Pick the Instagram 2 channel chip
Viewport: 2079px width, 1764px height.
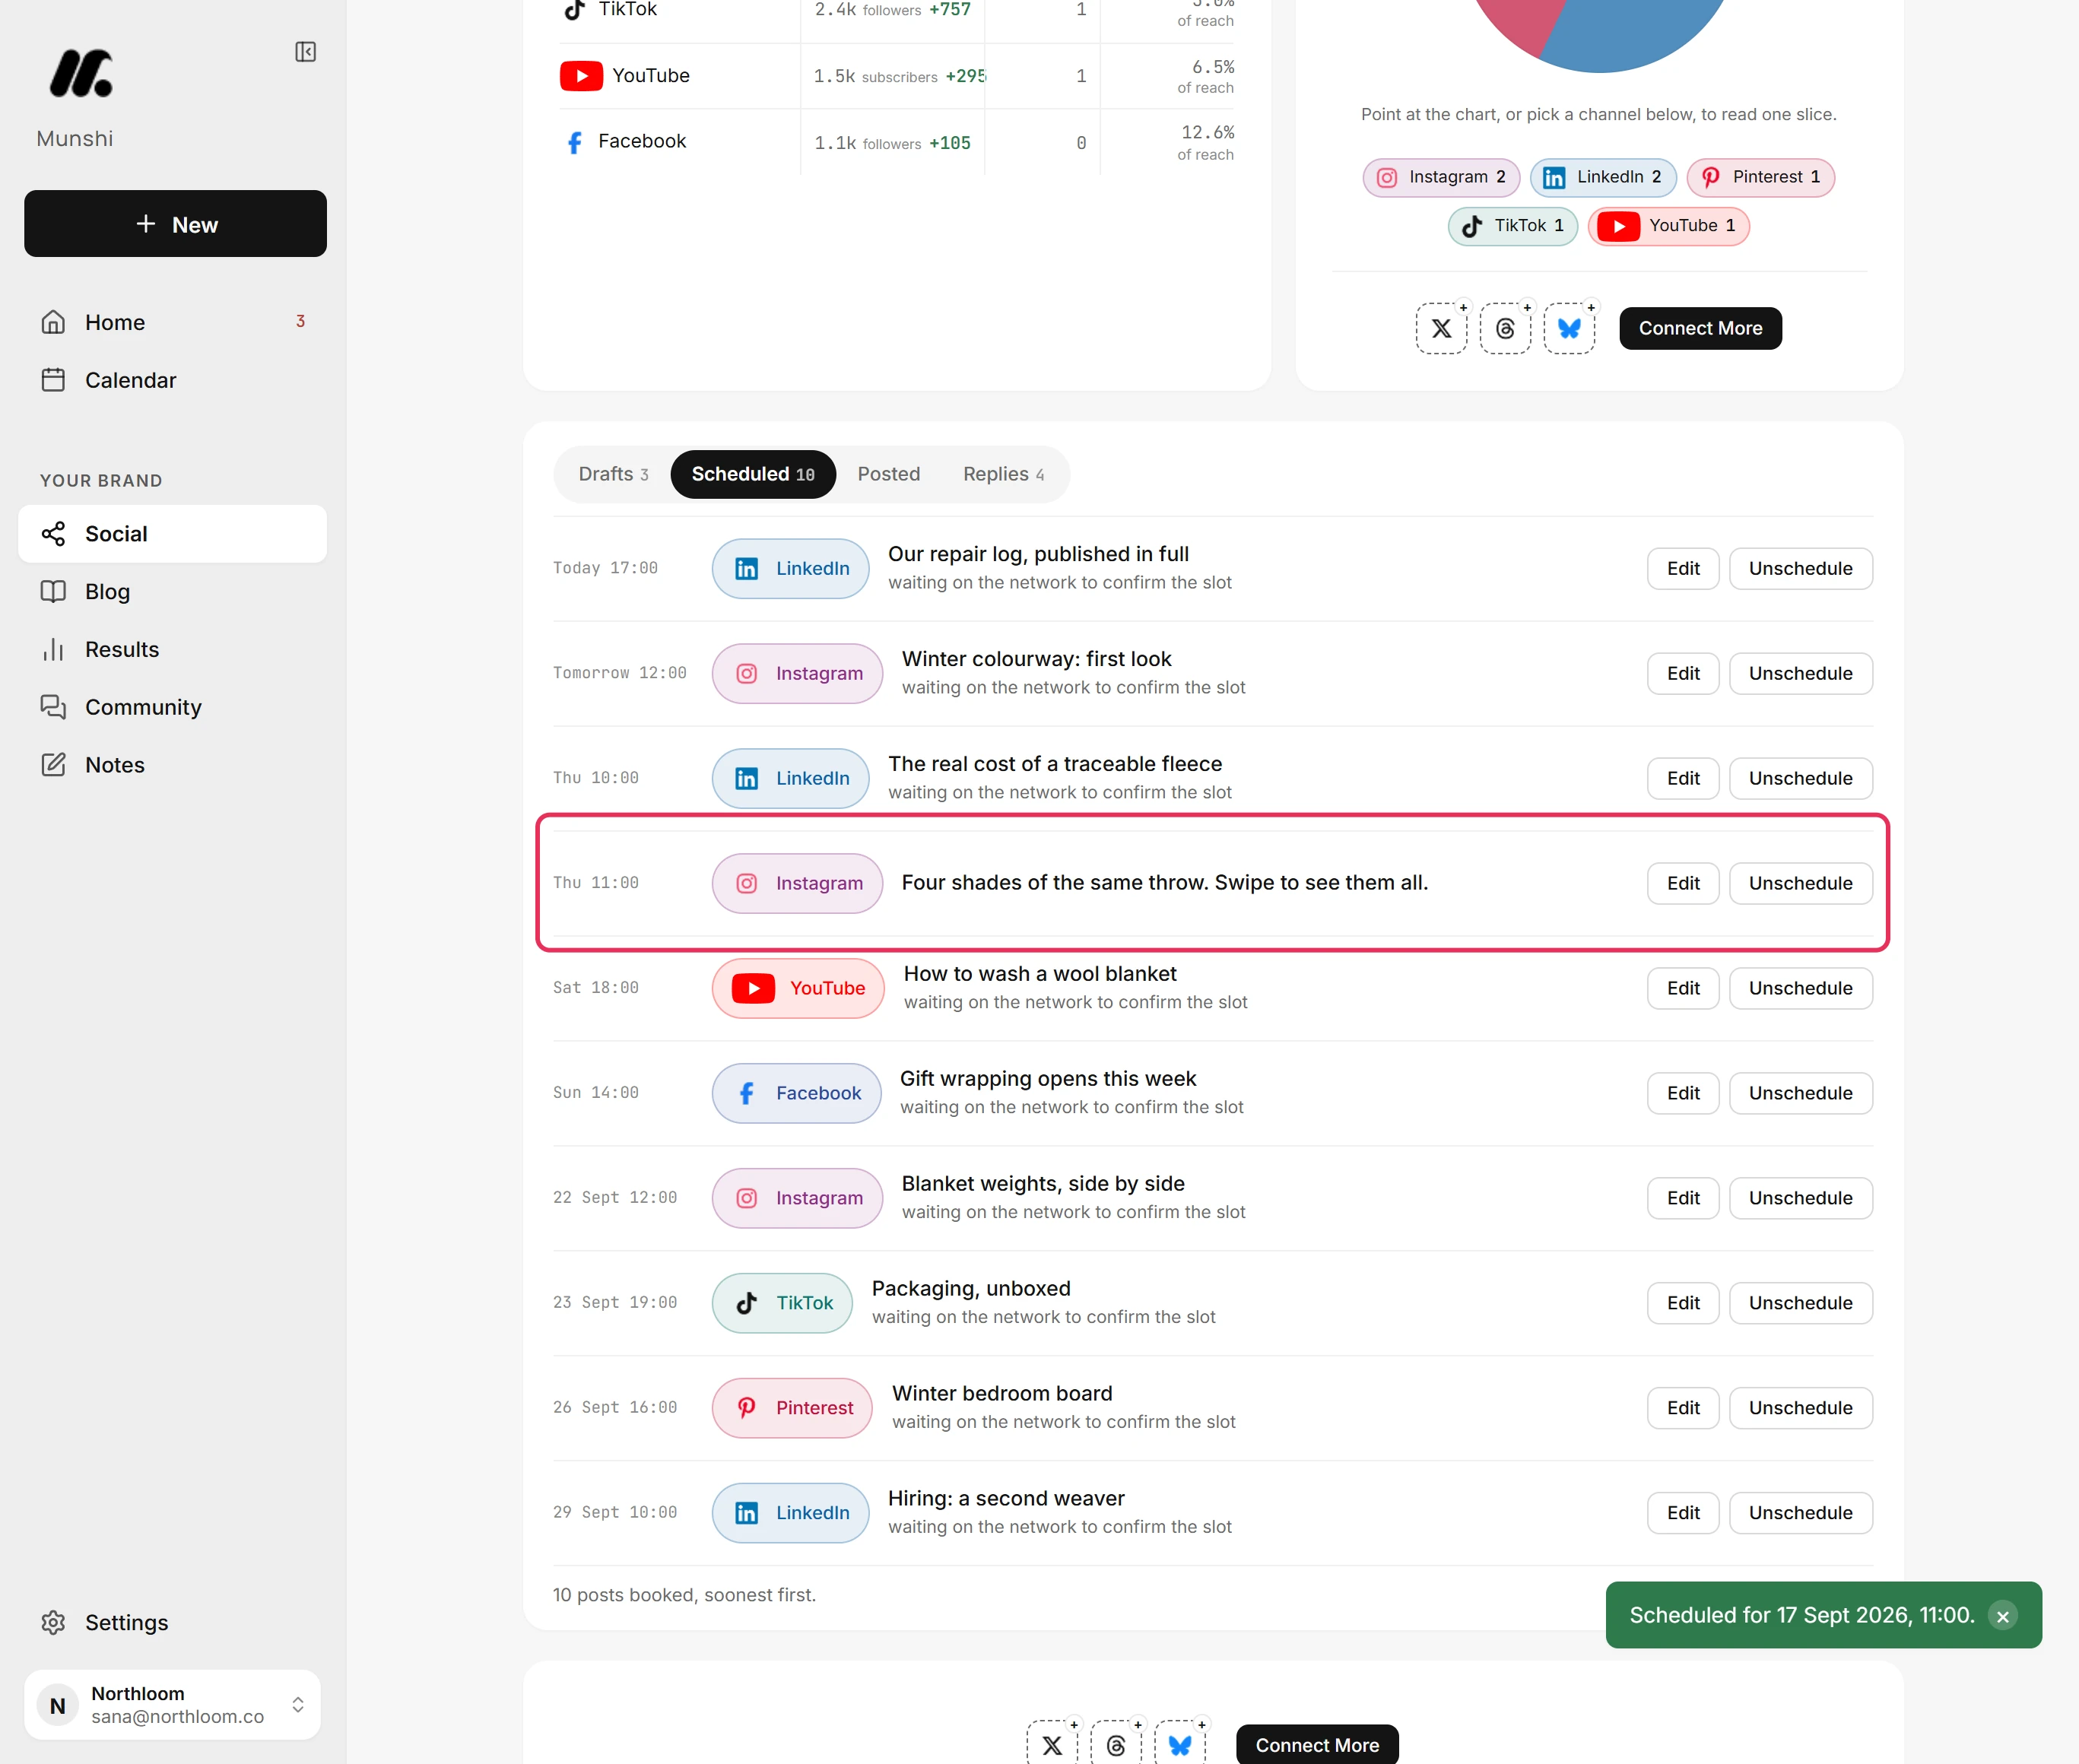point(1441,178)
